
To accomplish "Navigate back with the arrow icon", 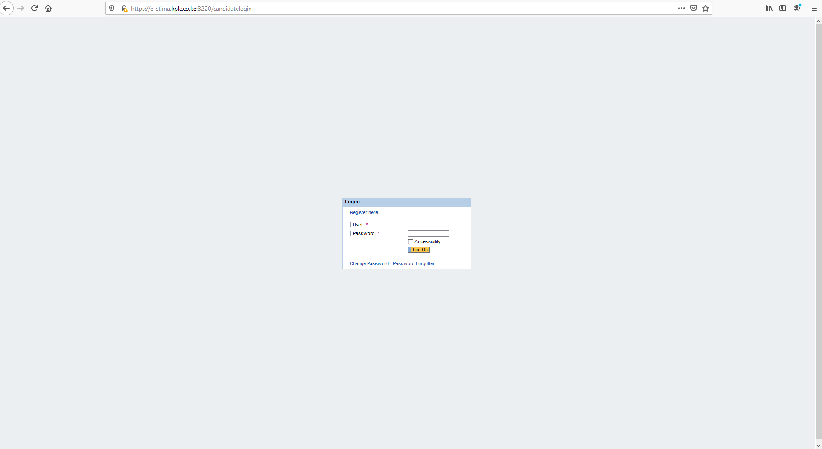I will coord(7,8).
